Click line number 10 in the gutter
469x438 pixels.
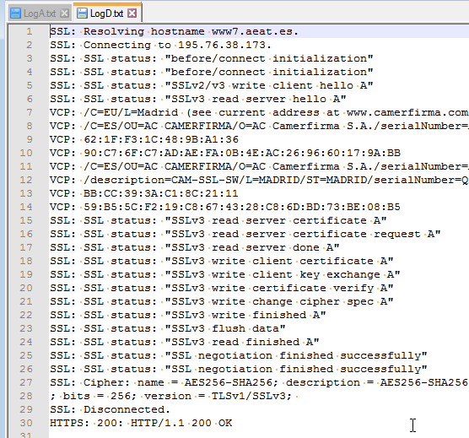(x=26, y=153)
